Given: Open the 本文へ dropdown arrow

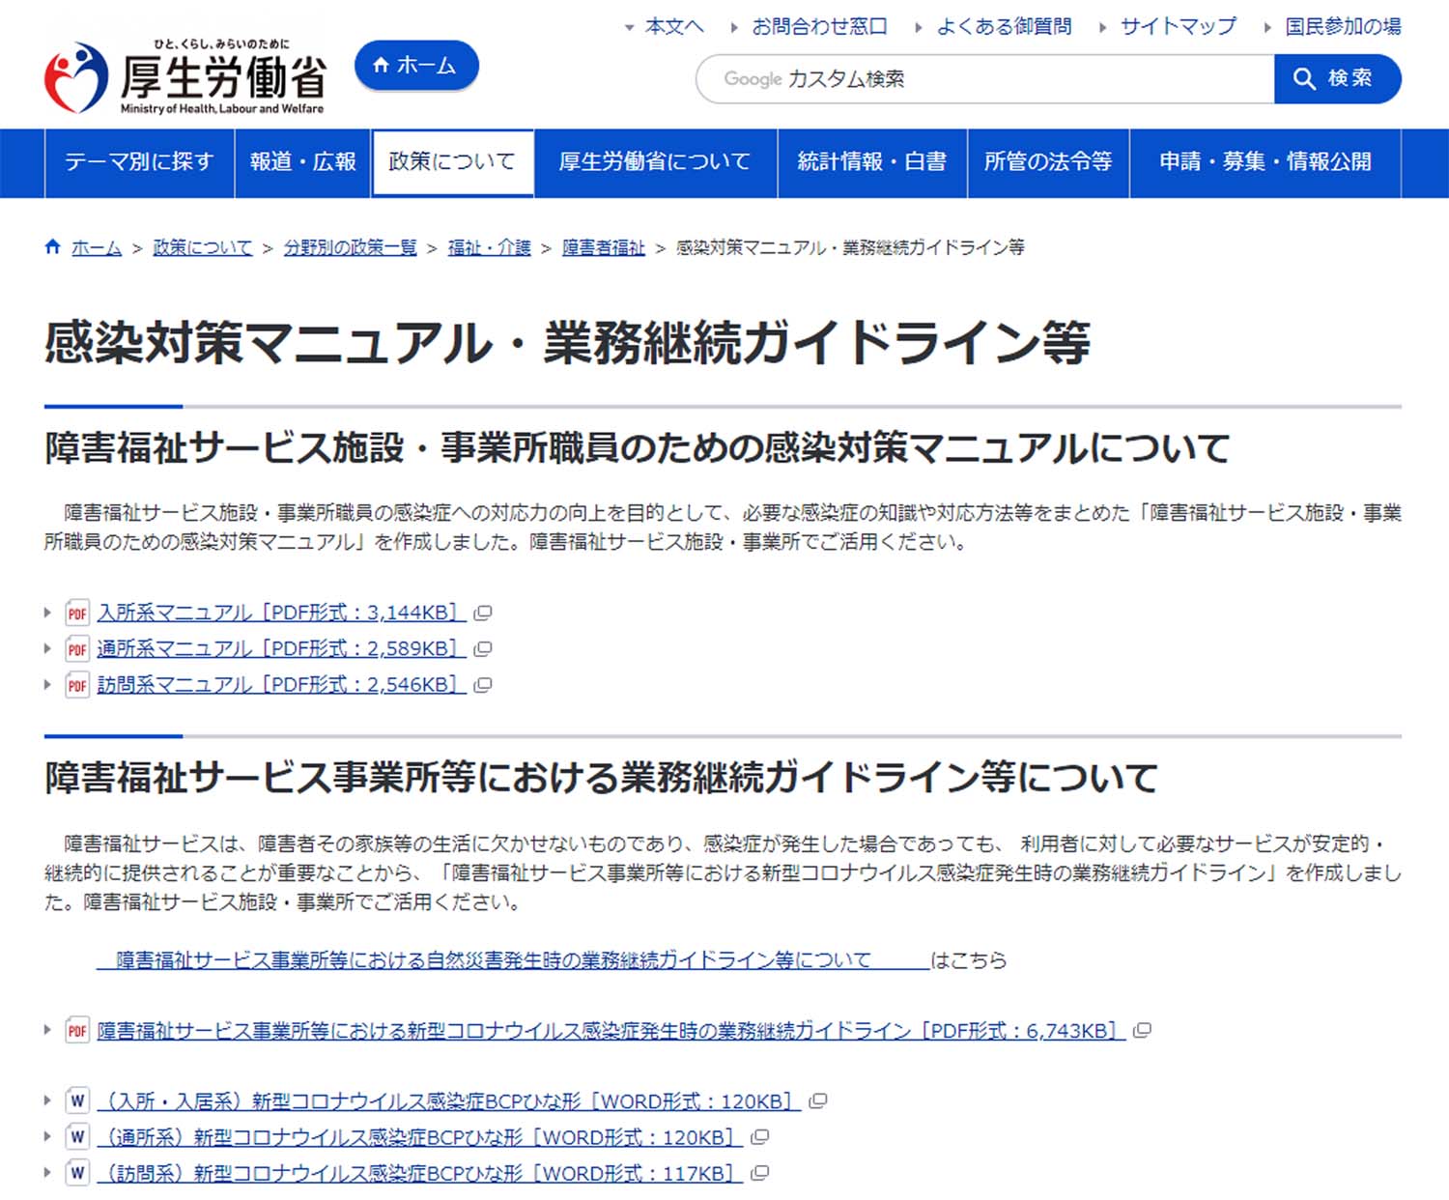Looking at the screenshot, I should click(630, 27).
